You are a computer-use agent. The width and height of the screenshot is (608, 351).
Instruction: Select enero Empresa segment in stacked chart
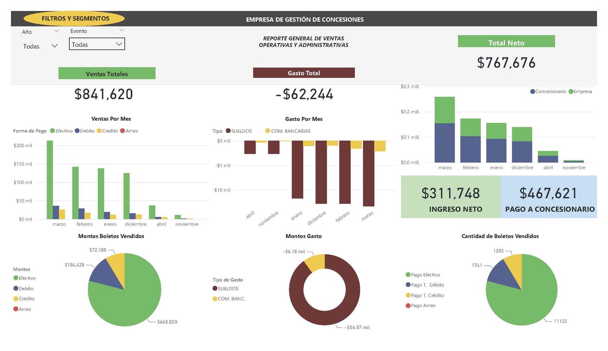coord(496,131)
